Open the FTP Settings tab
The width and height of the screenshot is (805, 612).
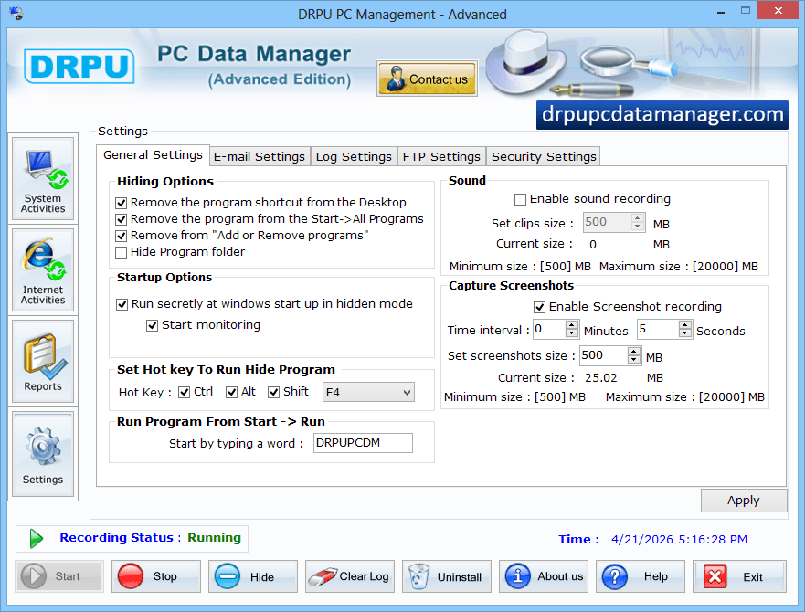(x=441, y=156)
